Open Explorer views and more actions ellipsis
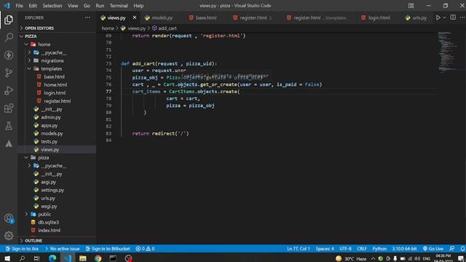The width and height of the screenshot is (466, 262). click(x=87, y=17)
